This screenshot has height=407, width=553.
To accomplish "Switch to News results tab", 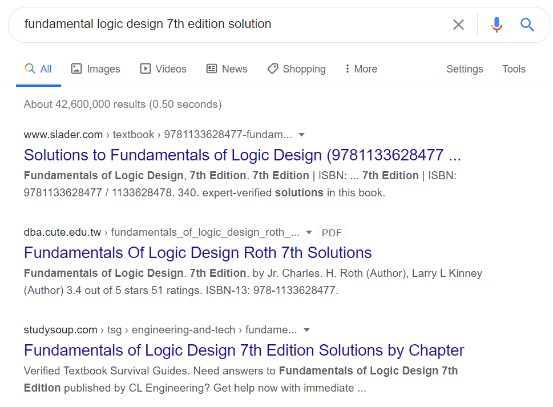I will pyautogui.click(x=227, y=68).
